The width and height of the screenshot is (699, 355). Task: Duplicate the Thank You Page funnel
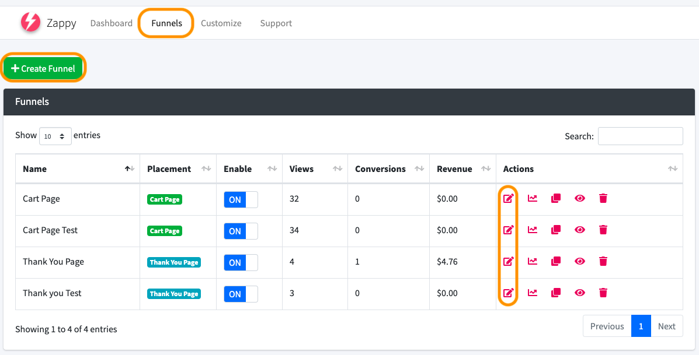[556, 262]
